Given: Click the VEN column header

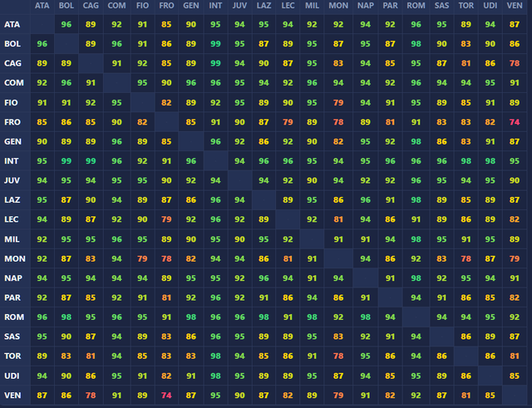Looking at the screenshot, I should [515, 6].
